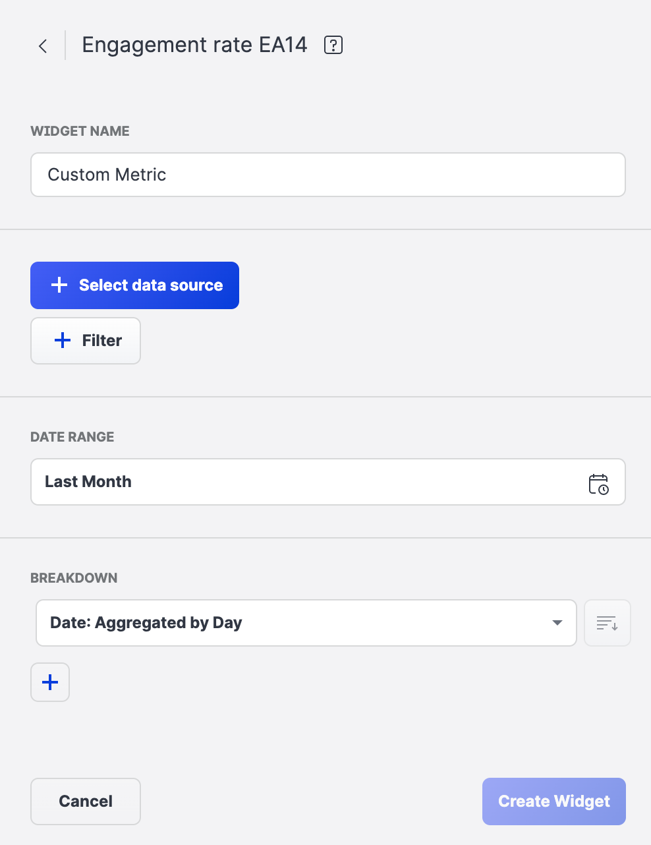Add a Filter to the widget

[85, 340]
